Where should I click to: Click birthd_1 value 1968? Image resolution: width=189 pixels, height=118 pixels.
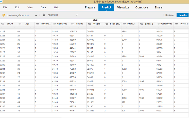coord(124,31)
